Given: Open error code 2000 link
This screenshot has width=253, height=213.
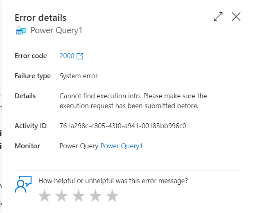Looking at the screenshot, I should [x=67, y=56].
